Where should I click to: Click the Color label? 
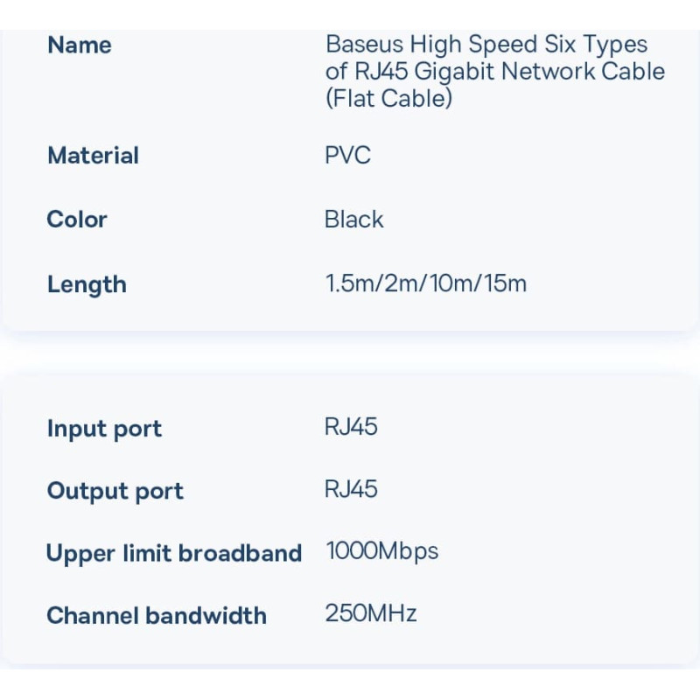pyautogui.click(x=77, y=220)
